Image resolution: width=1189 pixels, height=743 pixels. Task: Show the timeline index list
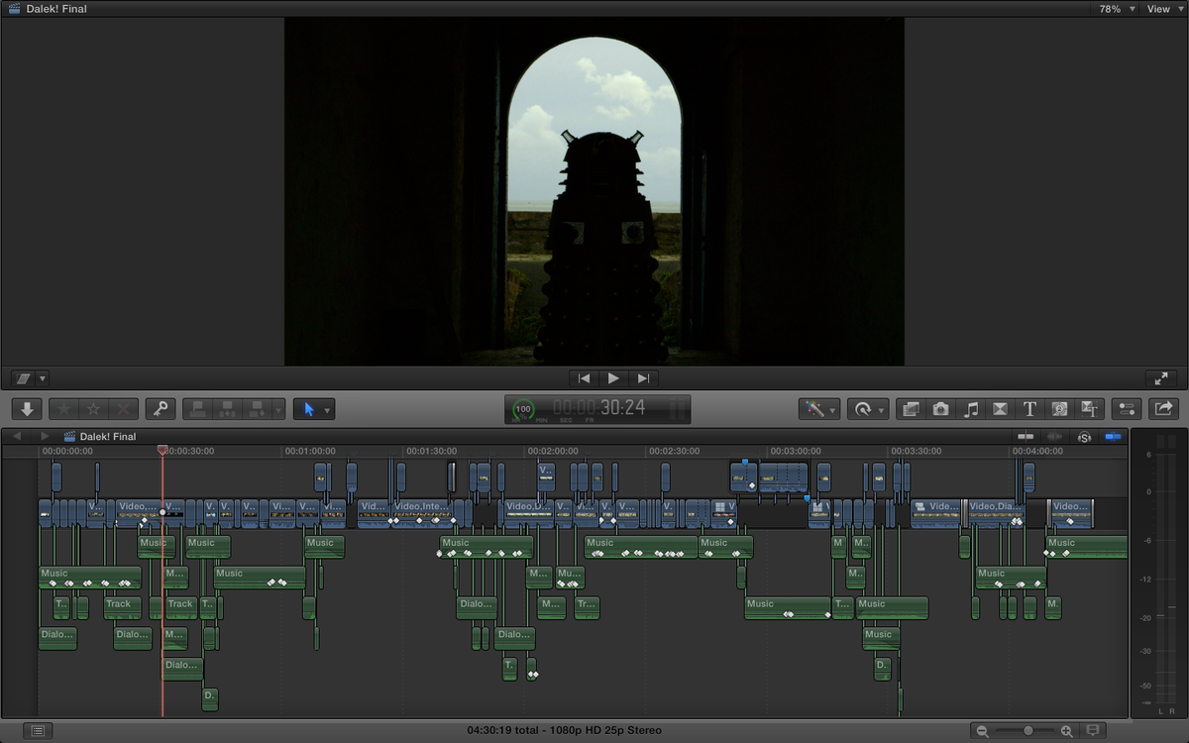[x=38, y=731]
